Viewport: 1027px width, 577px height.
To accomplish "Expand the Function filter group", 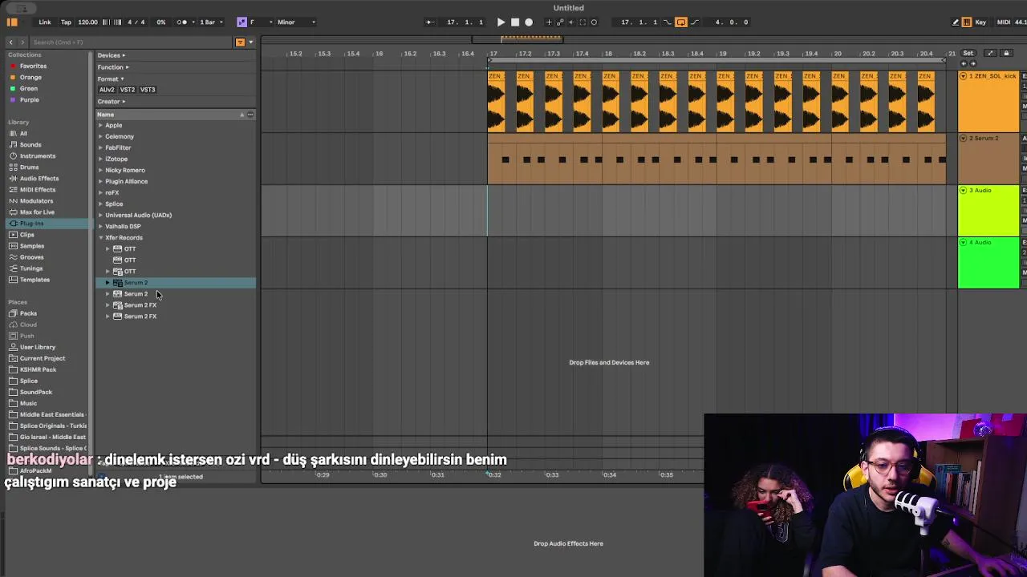I will pyautogui.click(x=113, y=67).
